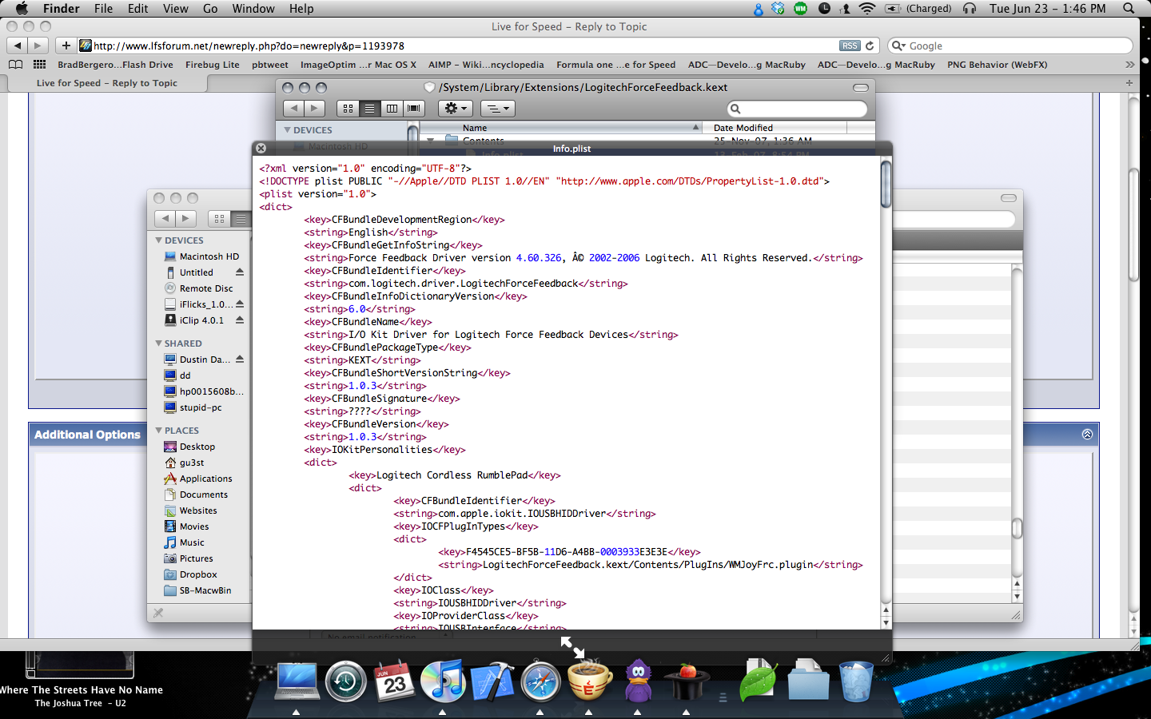Switch kext Finder window to column view

392,108
